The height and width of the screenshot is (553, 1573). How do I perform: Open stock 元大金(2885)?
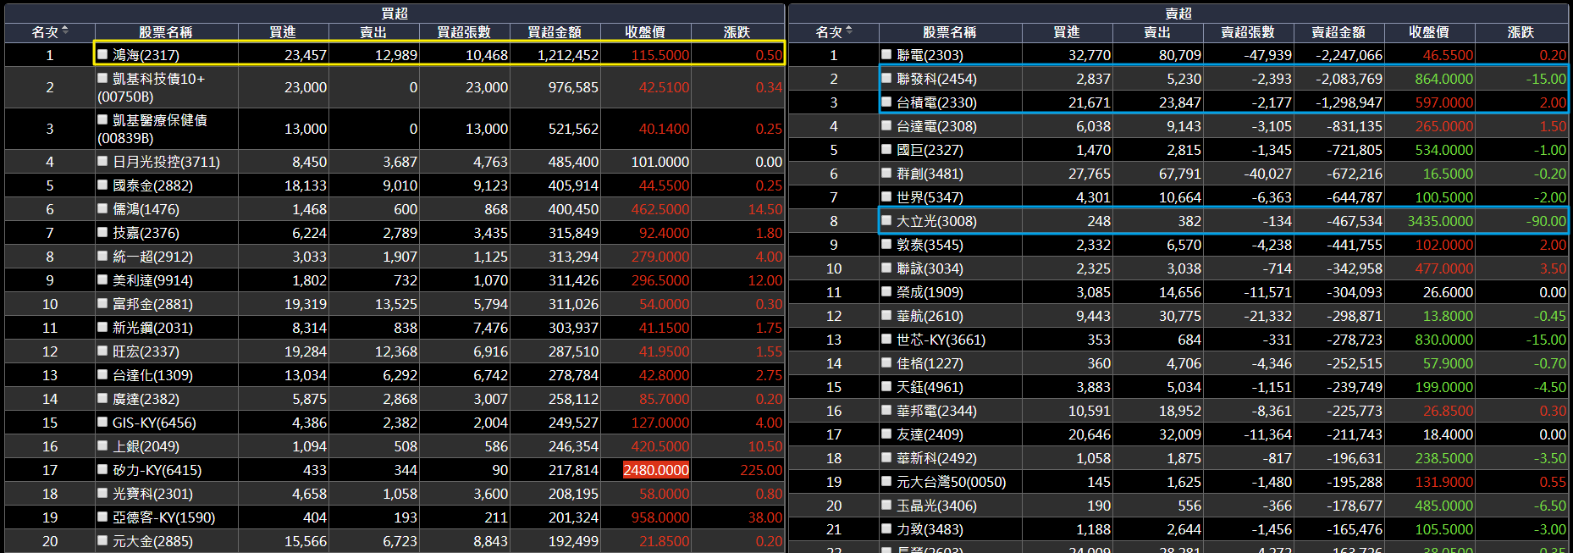(152, 541)
